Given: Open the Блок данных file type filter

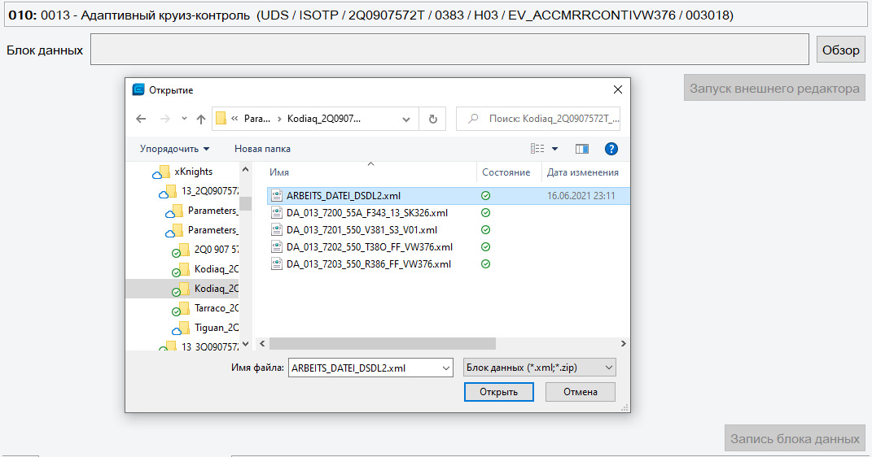Looking at the screenshot, I should click(x=540, y=368).
